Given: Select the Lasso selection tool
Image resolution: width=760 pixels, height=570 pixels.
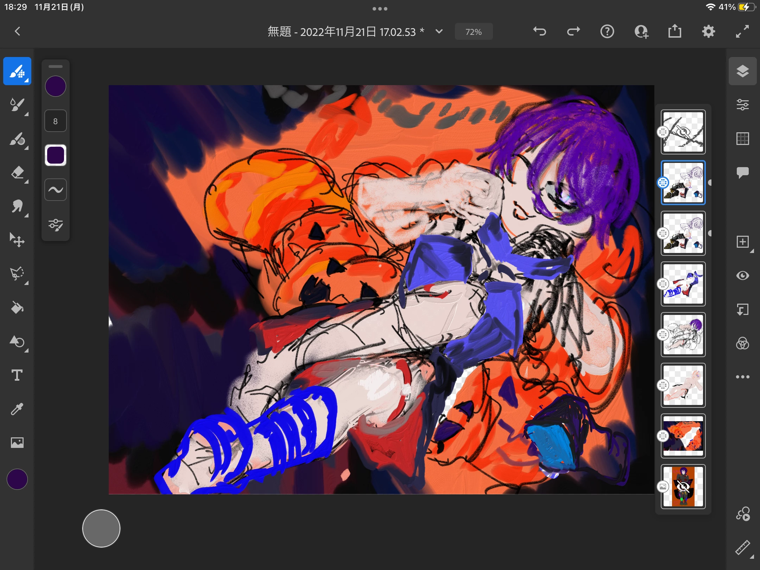Looking at the screenshot, I should point(17,274).
